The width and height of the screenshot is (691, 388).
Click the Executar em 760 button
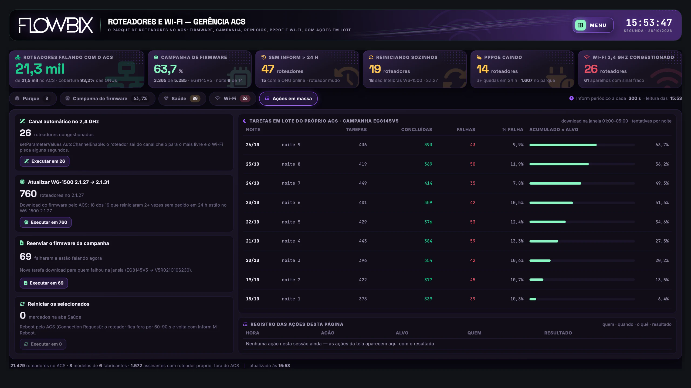[46, 222]
